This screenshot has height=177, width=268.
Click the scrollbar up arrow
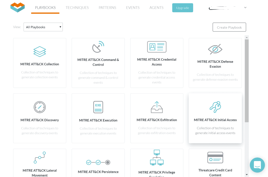click(x=247, y=37)
